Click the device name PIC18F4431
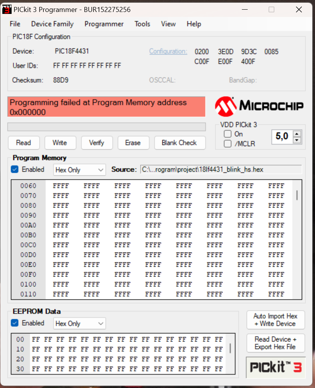Screen dimensions: 315x388 72,51
